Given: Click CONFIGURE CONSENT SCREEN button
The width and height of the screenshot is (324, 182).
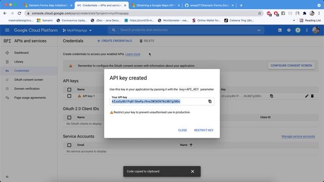Looking at the screenshot, I should pyautogui.click(x=292, y=66).
